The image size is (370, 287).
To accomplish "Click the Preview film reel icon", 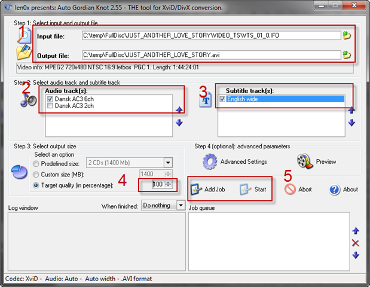I will tap(305, 161).
